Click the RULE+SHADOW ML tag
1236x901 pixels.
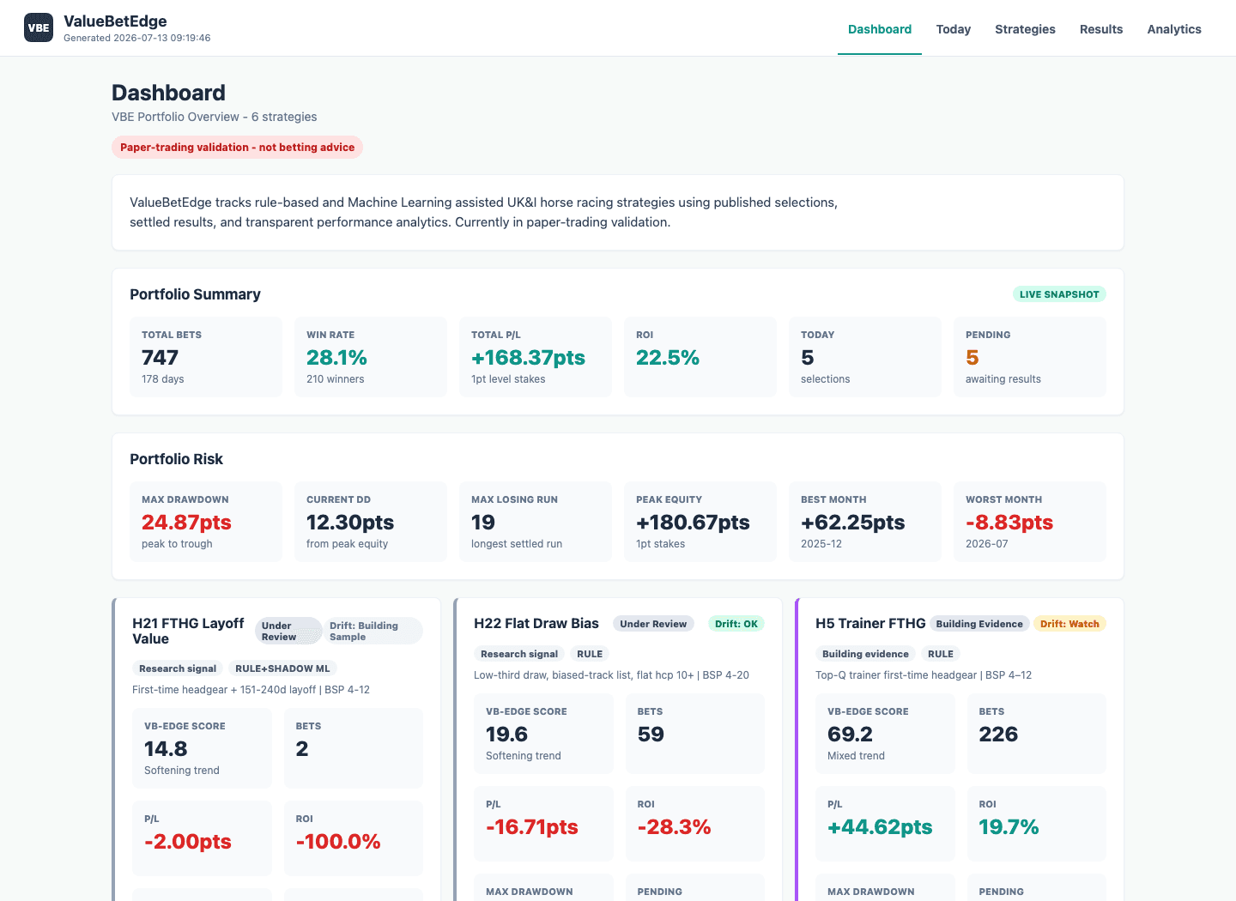[x=282, y=668]
